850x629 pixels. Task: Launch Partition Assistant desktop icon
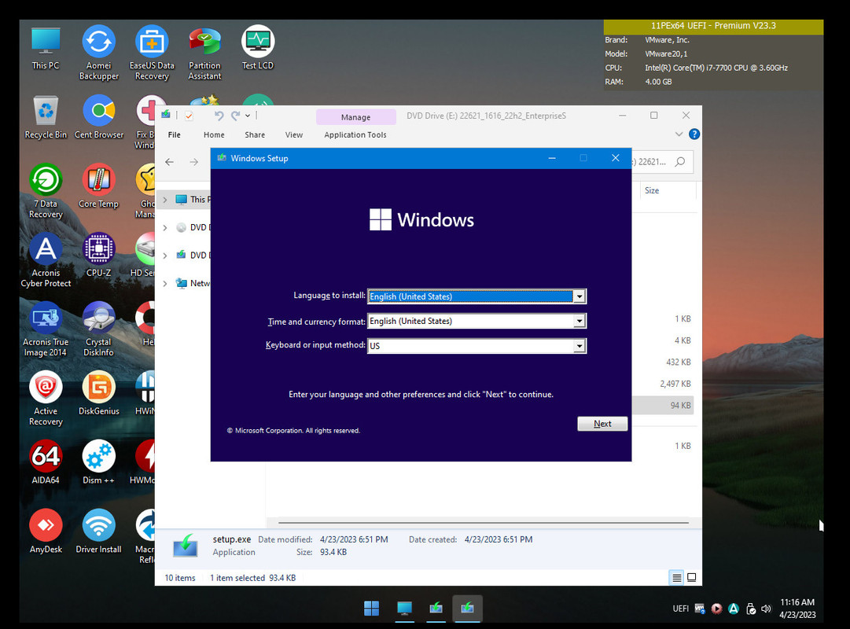coord(204,52)
